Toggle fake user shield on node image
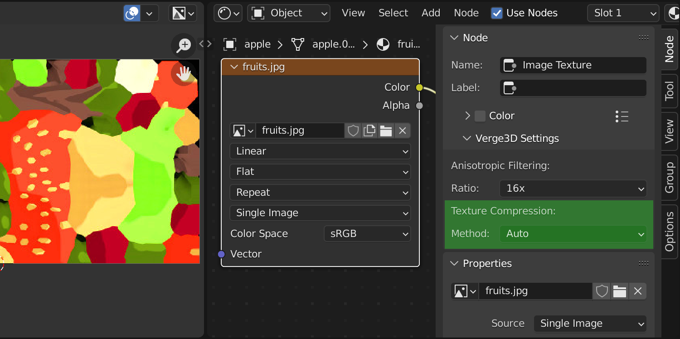The height and width of the screenshot is (339, 680). [x=353, y=131]
